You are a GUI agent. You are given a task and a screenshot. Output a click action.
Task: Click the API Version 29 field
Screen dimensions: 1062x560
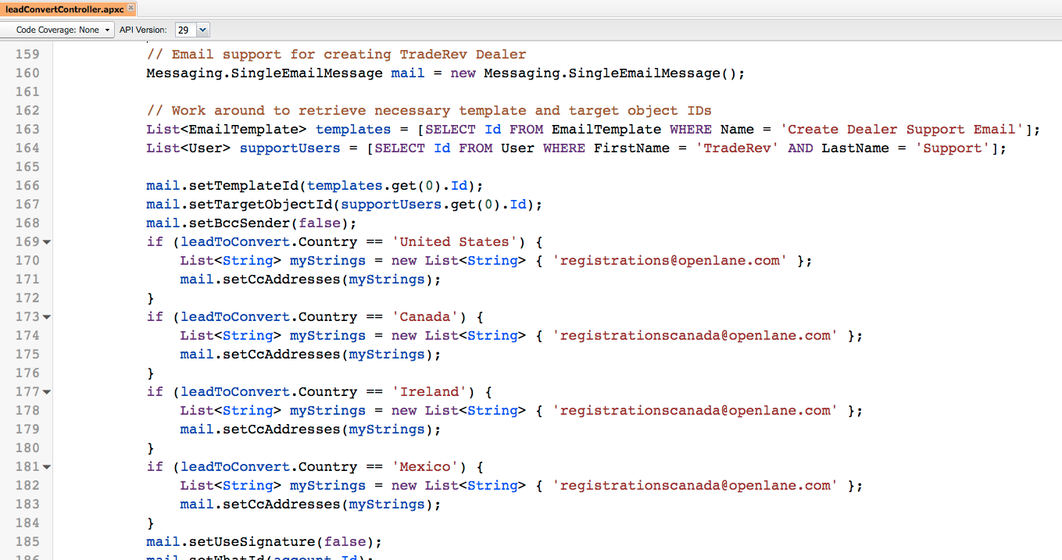pos(184,30)
